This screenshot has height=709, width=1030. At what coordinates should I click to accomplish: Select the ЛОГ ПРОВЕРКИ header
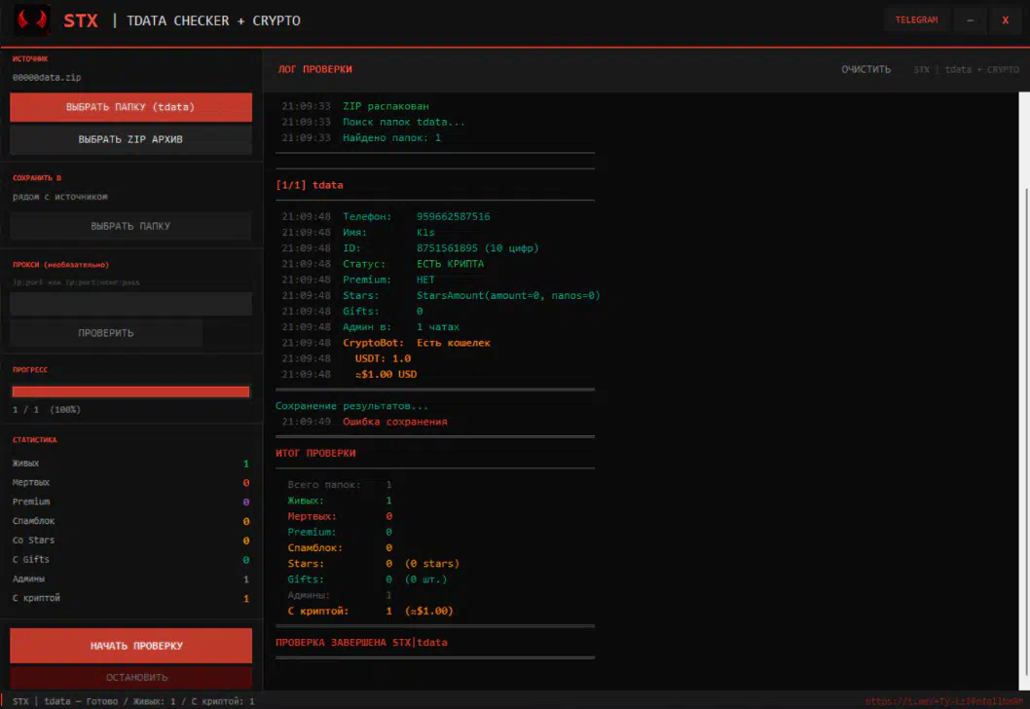tap(314, 69)
